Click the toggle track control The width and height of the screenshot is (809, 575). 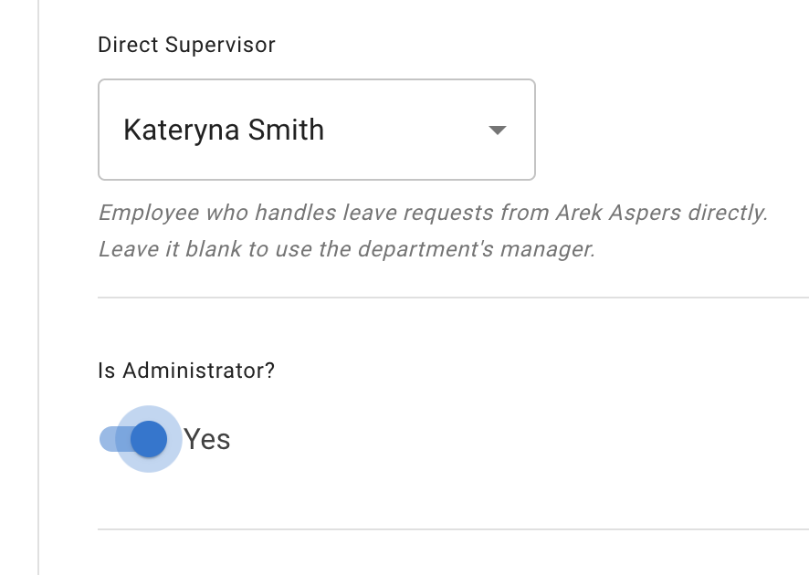(128, 439)
